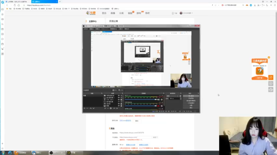Open browser downloads icon in toolbar
The width and height of the screenshot is (277, 155).
click(x=255, y=5)
